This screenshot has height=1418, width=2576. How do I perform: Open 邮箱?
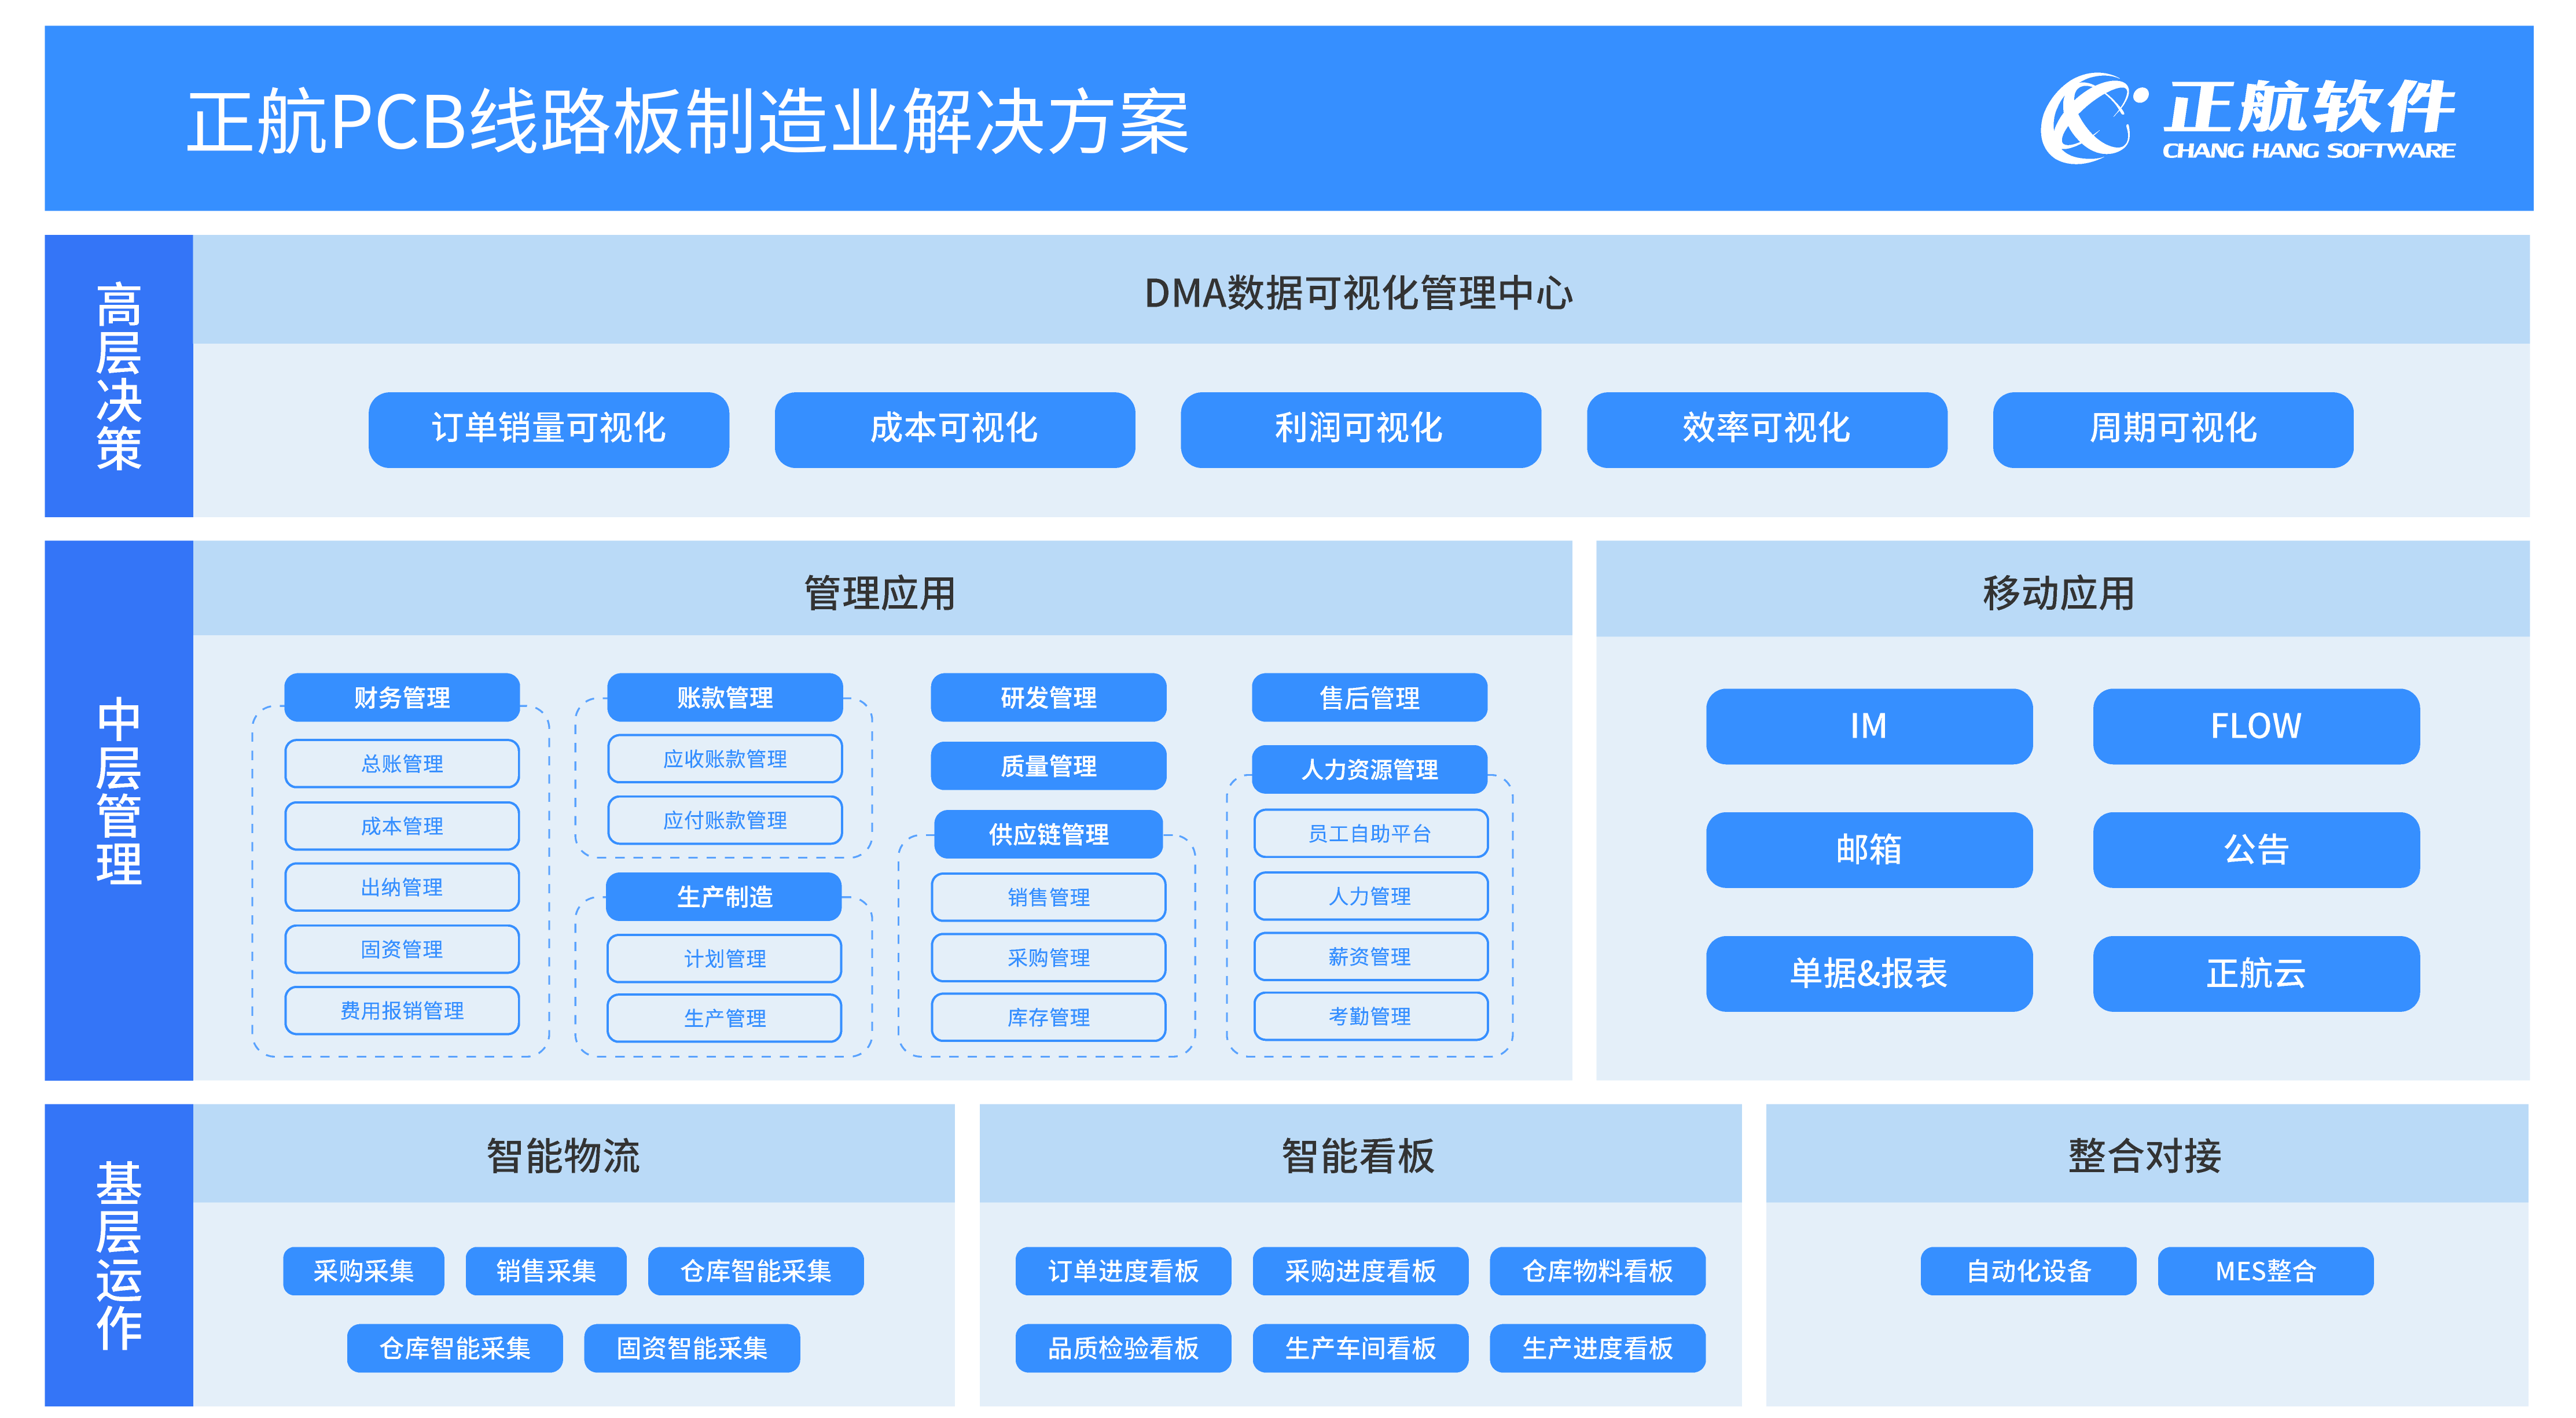click(x=1869, y=849)
